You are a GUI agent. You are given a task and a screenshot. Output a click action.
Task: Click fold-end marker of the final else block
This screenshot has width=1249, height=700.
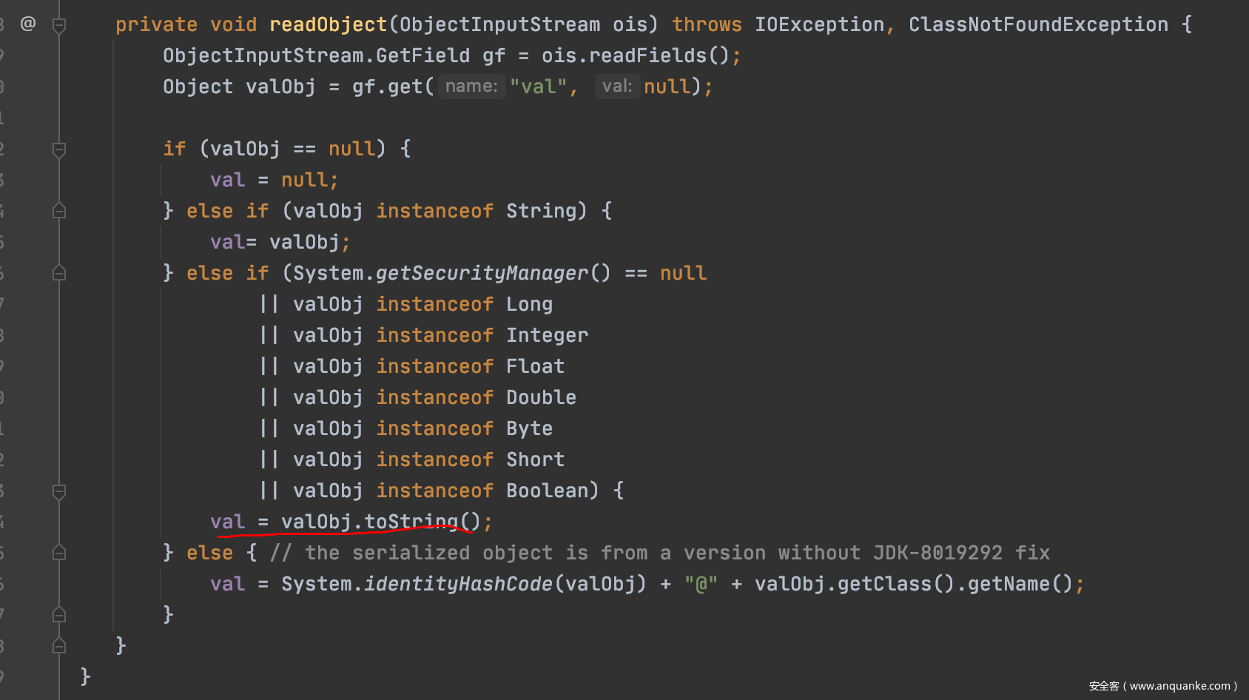click(x=59, y=615)
